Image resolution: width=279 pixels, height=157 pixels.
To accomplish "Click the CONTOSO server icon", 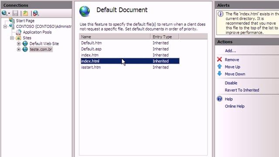I will (x=12, y=26).
